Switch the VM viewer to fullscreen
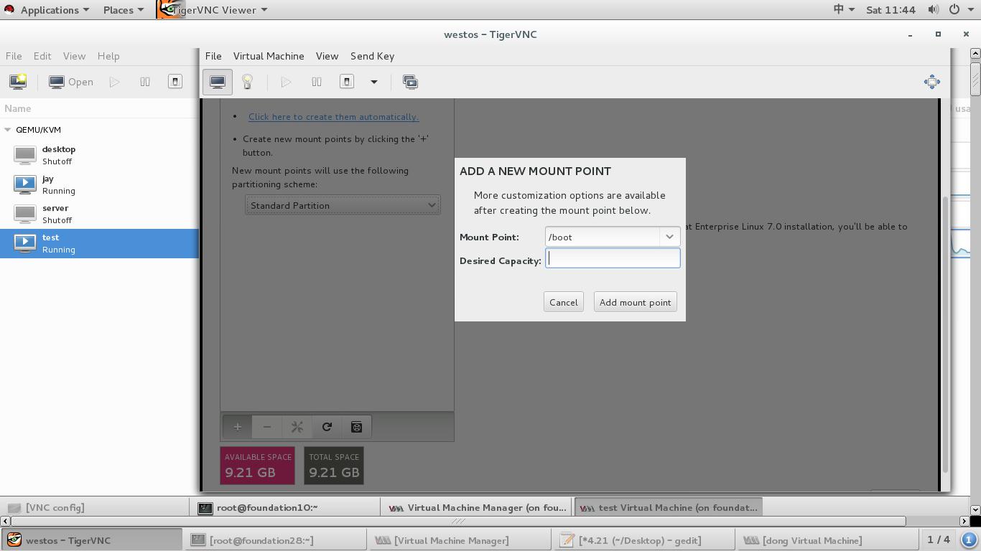Image resolution: width=981 pixels, height=551 pixels. pyautogui.click(x=931, y=82)
